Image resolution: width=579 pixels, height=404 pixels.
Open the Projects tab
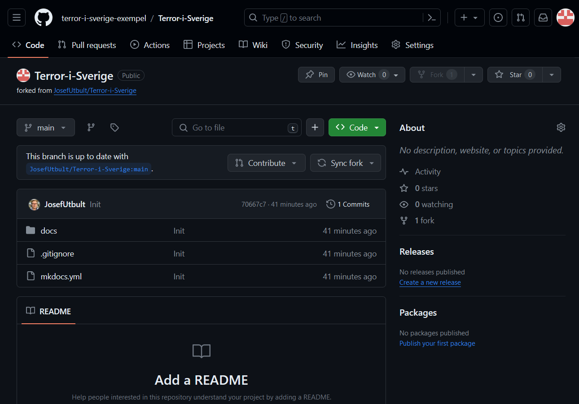[x=204, y=45]
